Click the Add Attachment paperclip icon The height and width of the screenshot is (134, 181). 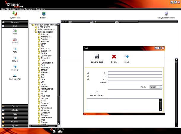click(97, 92)
